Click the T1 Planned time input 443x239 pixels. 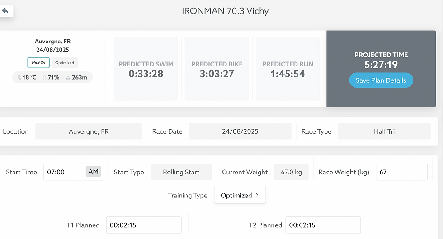coord(144,225)
